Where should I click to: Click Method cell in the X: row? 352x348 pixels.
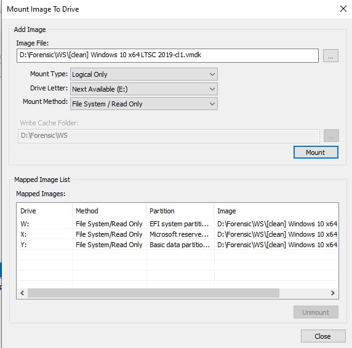click(x=110, y=234)
